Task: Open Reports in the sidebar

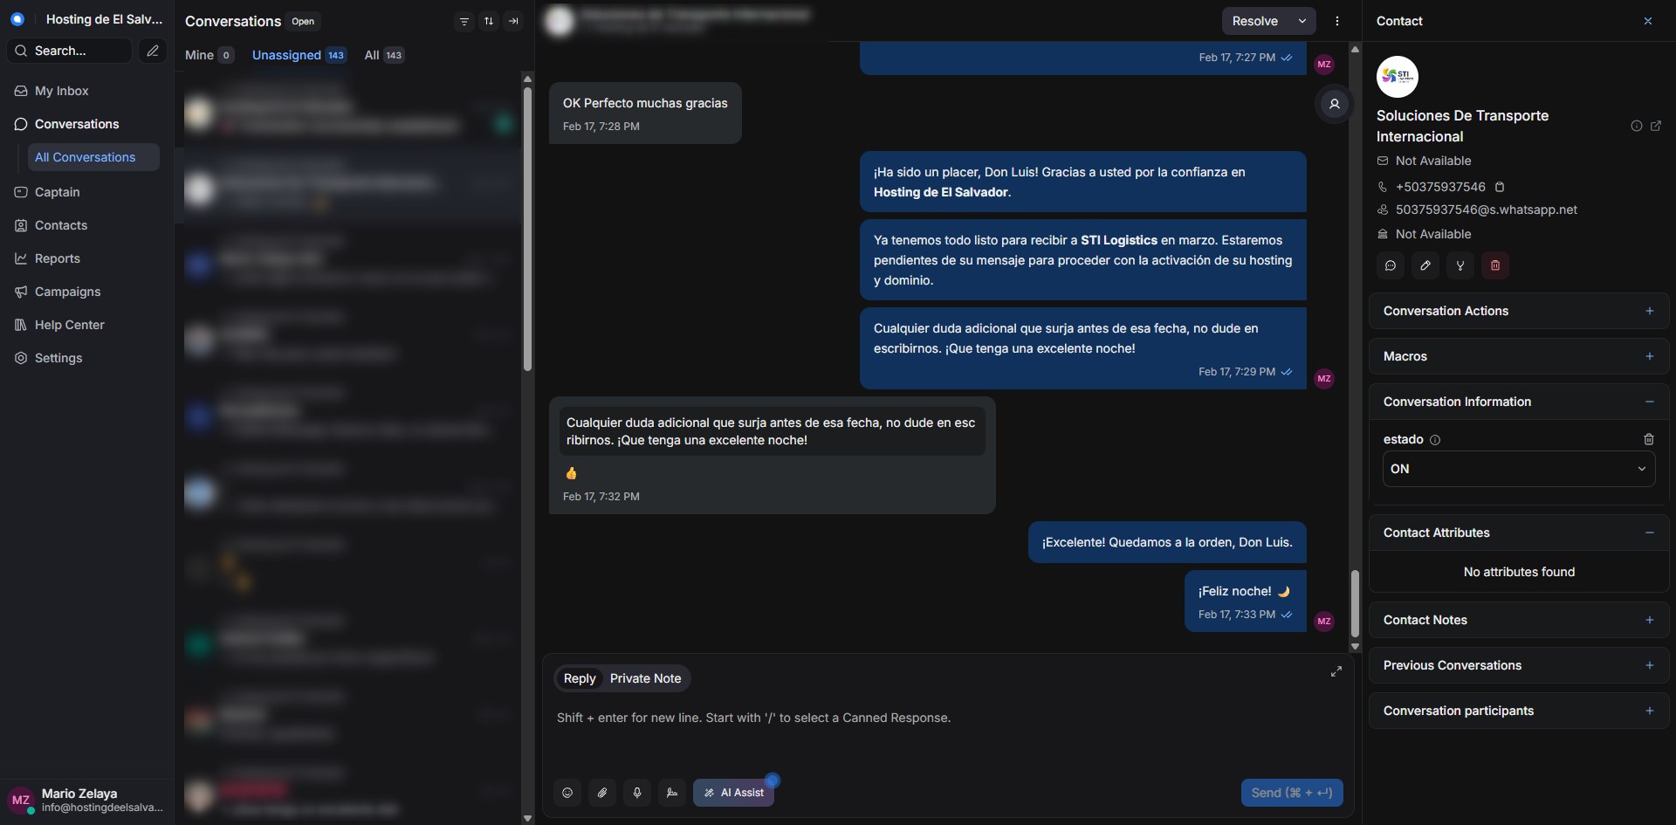Action: 58,258
